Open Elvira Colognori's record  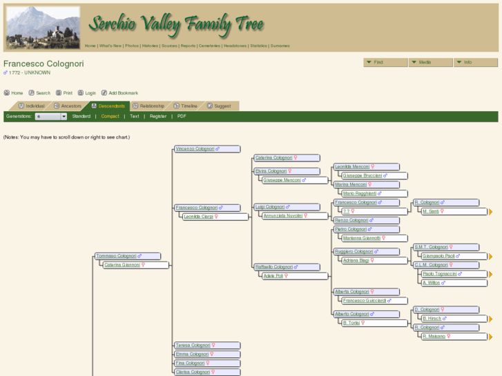pyautogui.click(x=271, y=171)
